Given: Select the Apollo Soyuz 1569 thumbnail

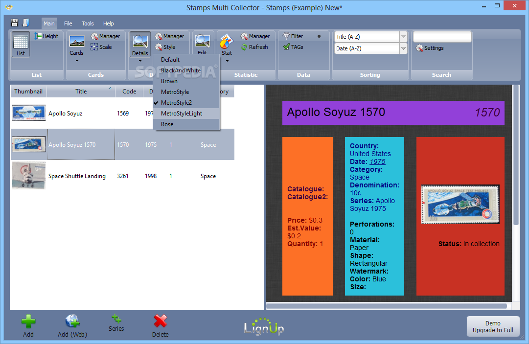Looking at the screenshot, I should [x=29, y=113].
